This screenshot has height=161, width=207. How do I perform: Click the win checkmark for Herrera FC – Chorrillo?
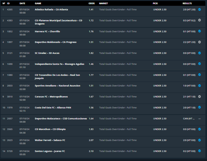pyautogui.click(x=200, y=31)
